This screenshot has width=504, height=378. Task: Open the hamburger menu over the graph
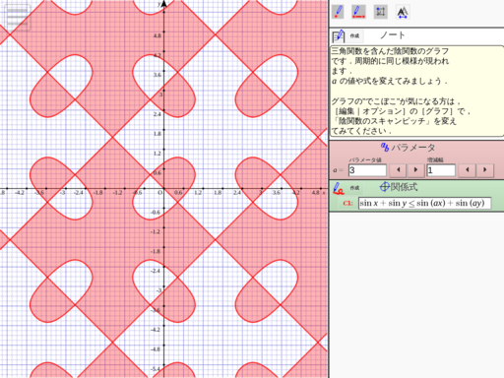coord(18,18)
